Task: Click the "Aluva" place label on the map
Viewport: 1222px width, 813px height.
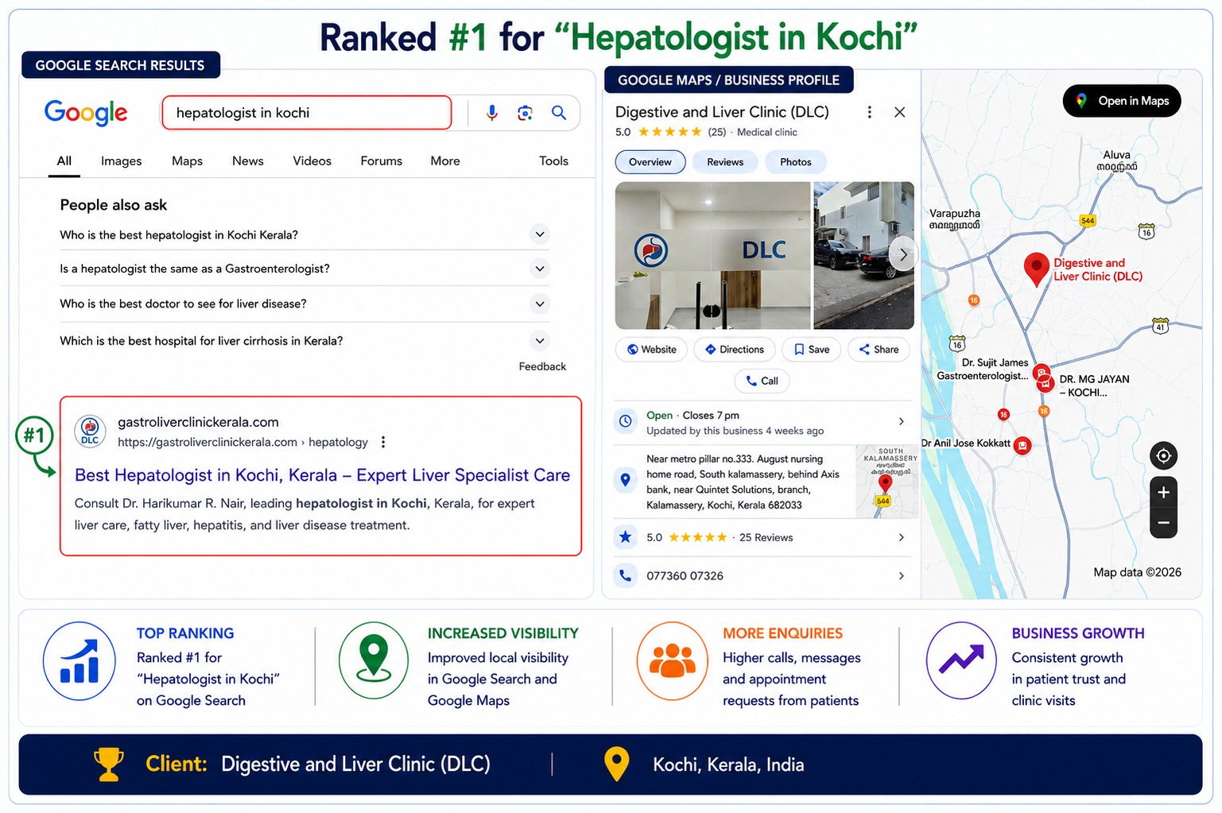Action: pos(1117,161)
